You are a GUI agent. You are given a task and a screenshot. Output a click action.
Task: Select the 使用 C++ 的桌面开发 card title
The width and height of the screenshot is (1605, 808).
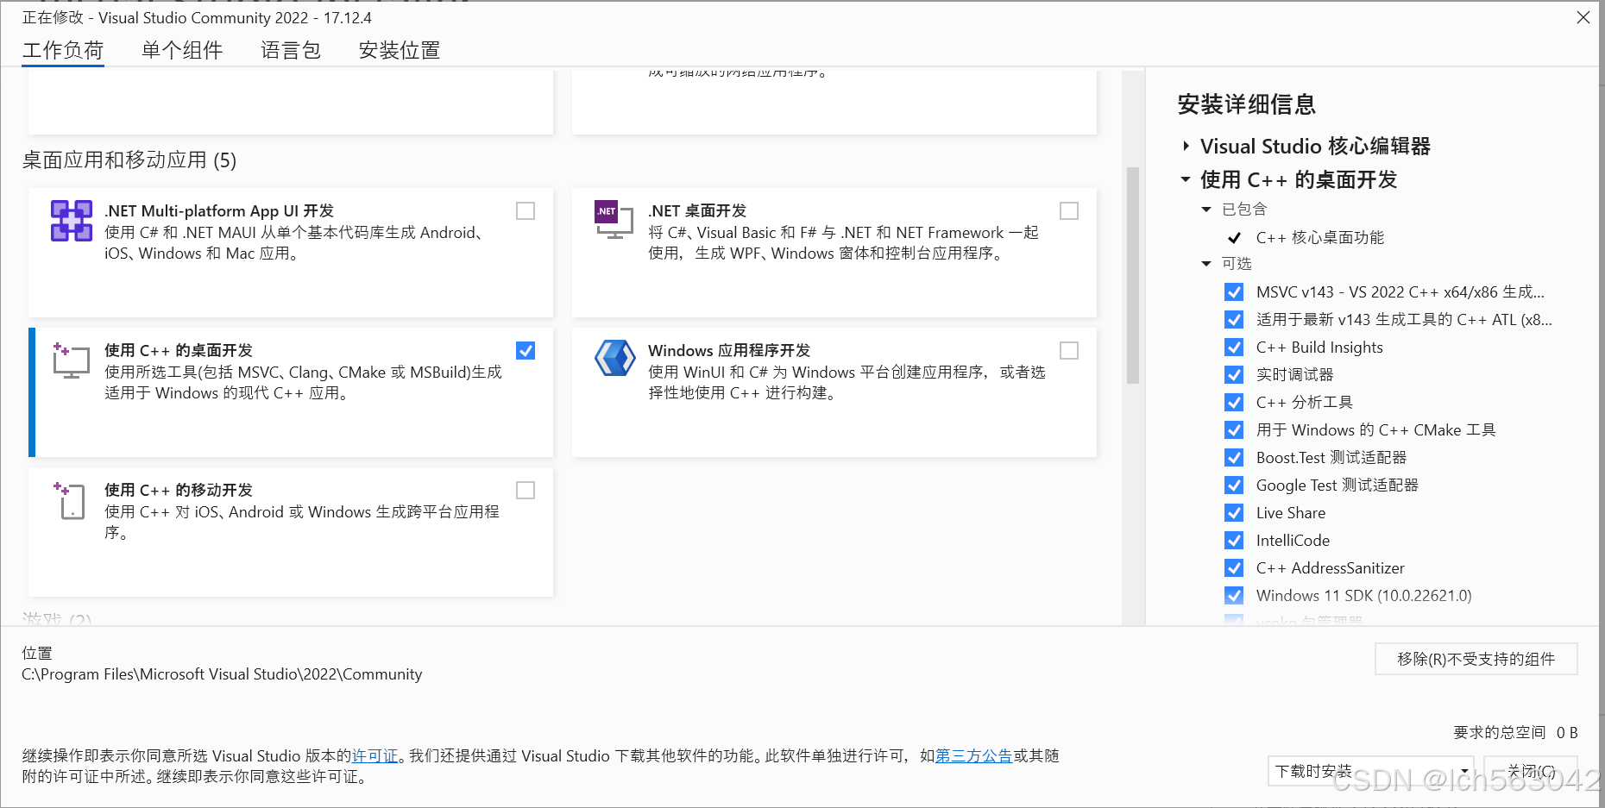179,351
